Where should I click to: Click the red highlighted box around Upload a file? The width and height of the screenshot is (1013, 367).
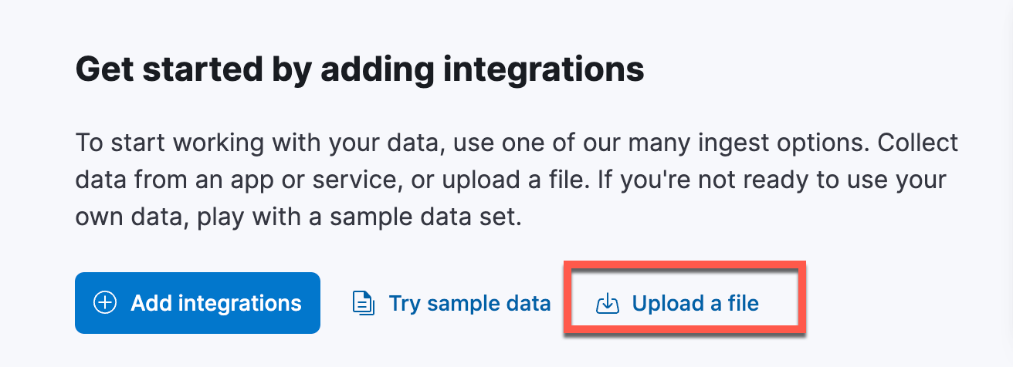click(x=686, y=298)
